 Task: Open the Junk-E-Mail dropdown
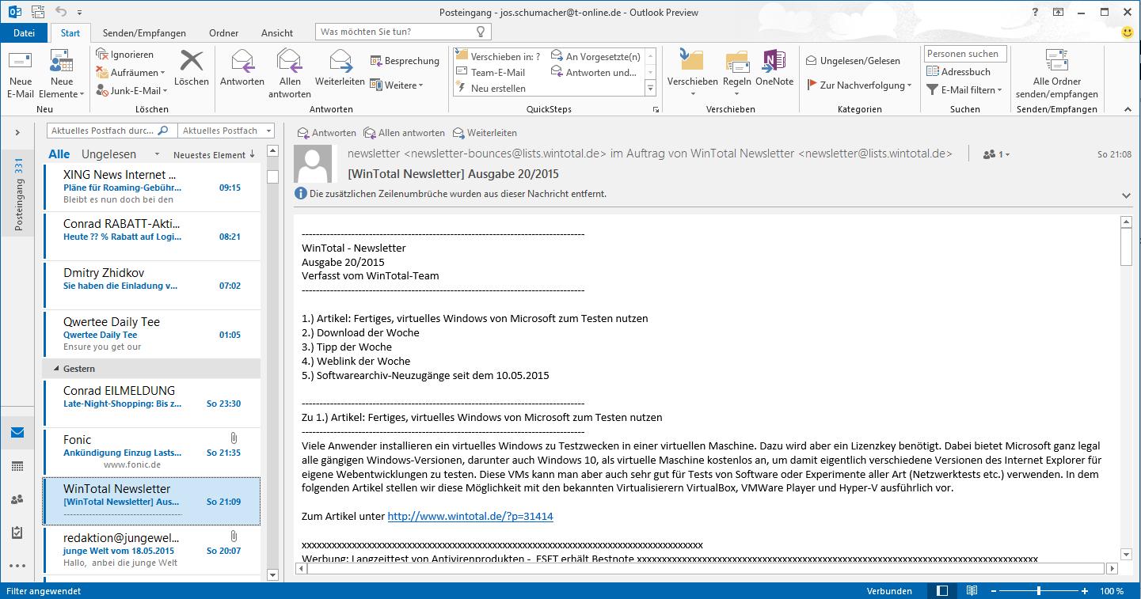pyautogui.click(x=131, y=91)
